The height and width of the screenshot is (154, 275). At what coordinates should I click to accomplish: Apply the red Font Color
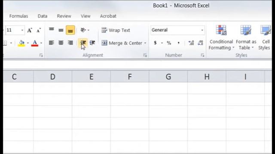tap(35, 43)
